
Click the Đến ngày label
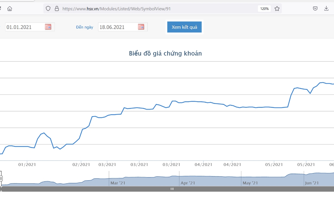(85, 27)
